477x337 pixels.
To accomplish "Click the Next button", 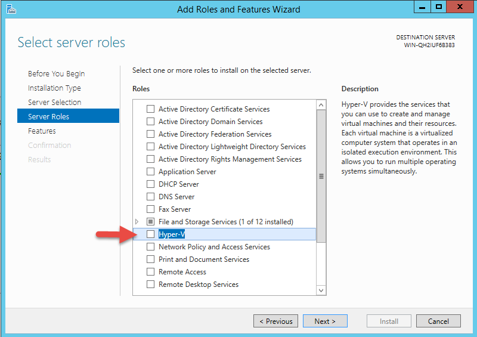I will click(325, 321).
